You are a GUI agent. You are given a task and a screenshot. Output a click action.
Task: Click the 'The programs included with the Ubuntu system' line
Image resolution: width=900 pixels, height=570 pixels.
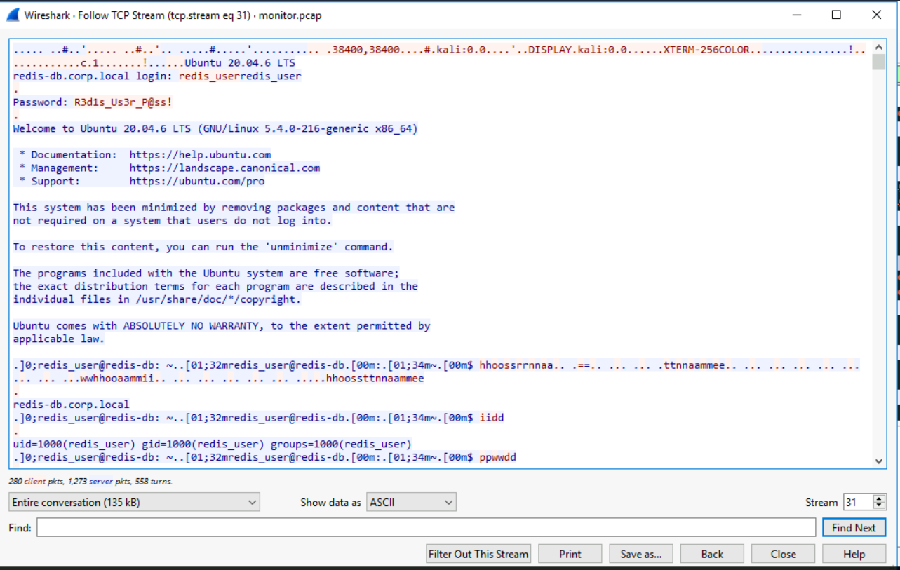(206, 273)
